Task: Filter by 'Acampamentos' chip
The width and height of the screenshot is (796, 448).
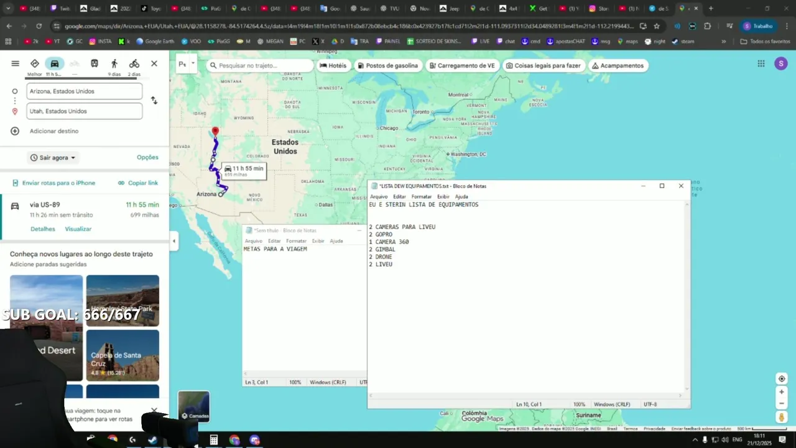Action: click(x=618, y=65)
